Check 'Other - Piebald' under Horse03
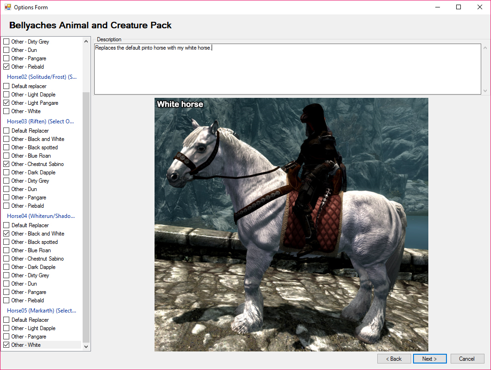 pyautogui.click(x=6, y=206)
